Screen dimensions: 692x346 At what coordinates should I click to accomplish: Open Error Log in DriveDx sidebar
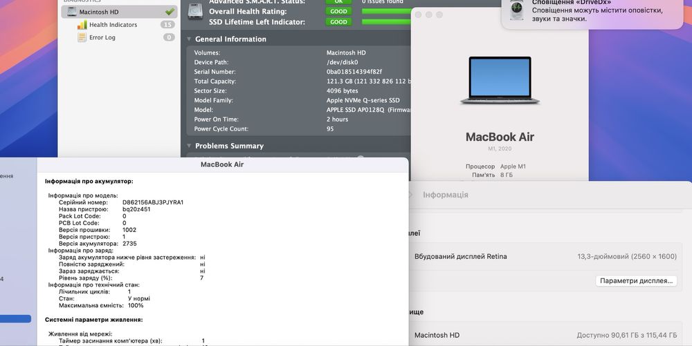102,37
